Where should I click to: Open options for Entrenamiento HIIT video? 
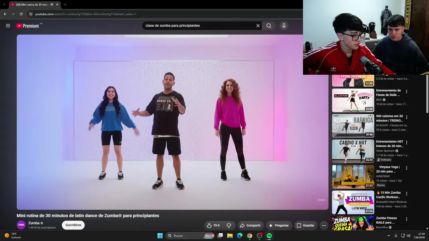coord(407,143)
